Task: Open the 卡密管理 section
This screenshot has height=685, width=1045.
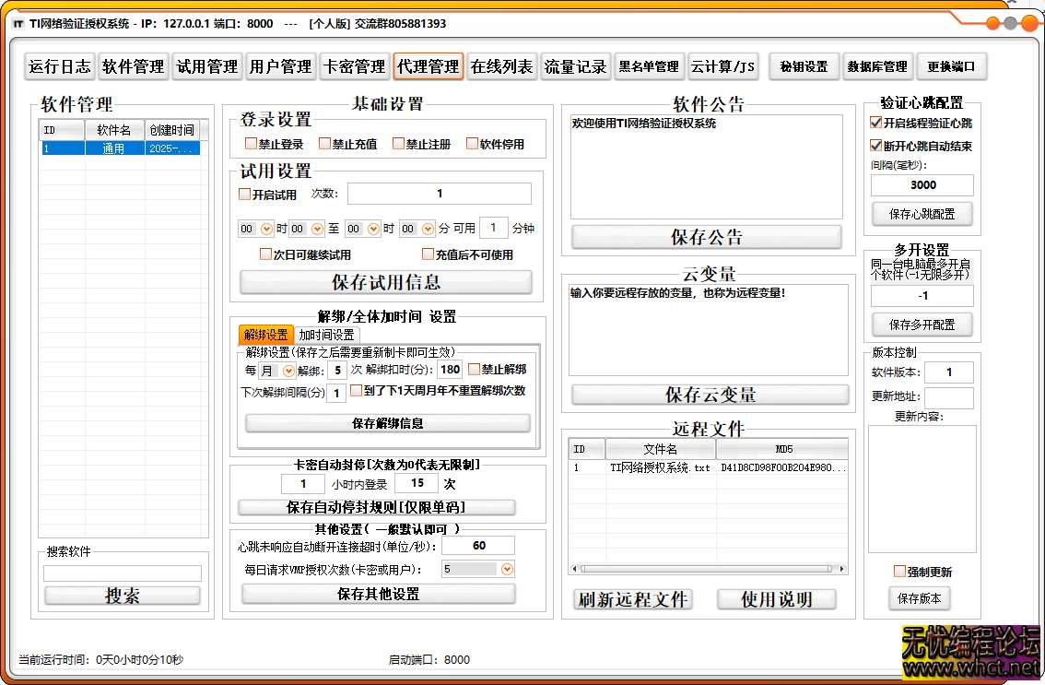Action: point(354,65)
